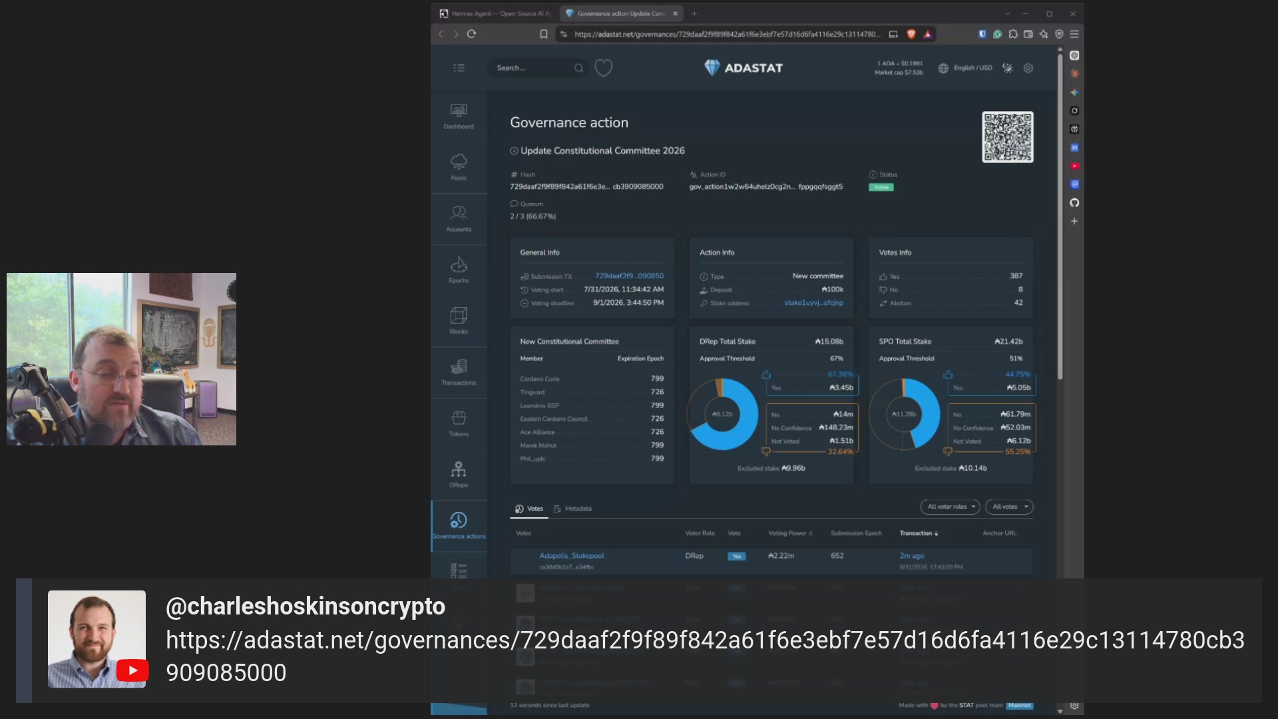Close the Governance action browser tab

coord(675,13)
